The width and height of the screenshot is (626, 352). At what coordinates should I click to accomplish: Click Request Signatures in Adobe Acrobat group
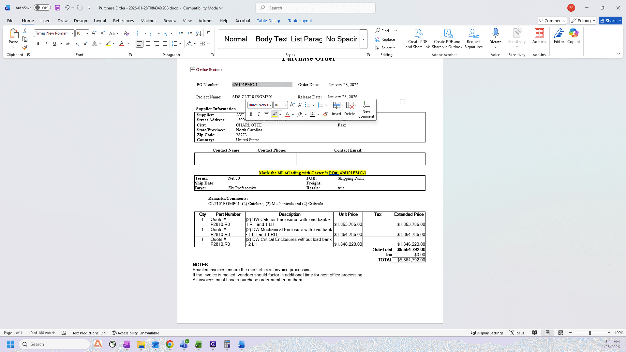[x=473, y=39]
